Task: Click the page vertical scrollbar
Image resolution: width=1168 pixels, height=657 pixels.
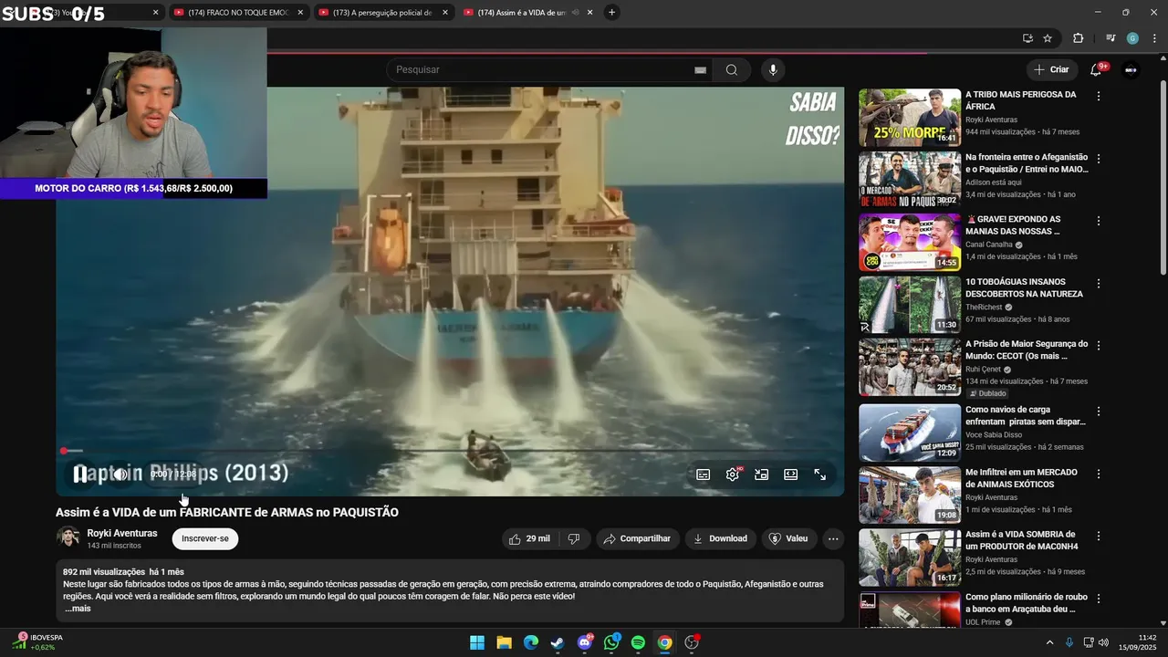Action: click(x=1163, y=178)
